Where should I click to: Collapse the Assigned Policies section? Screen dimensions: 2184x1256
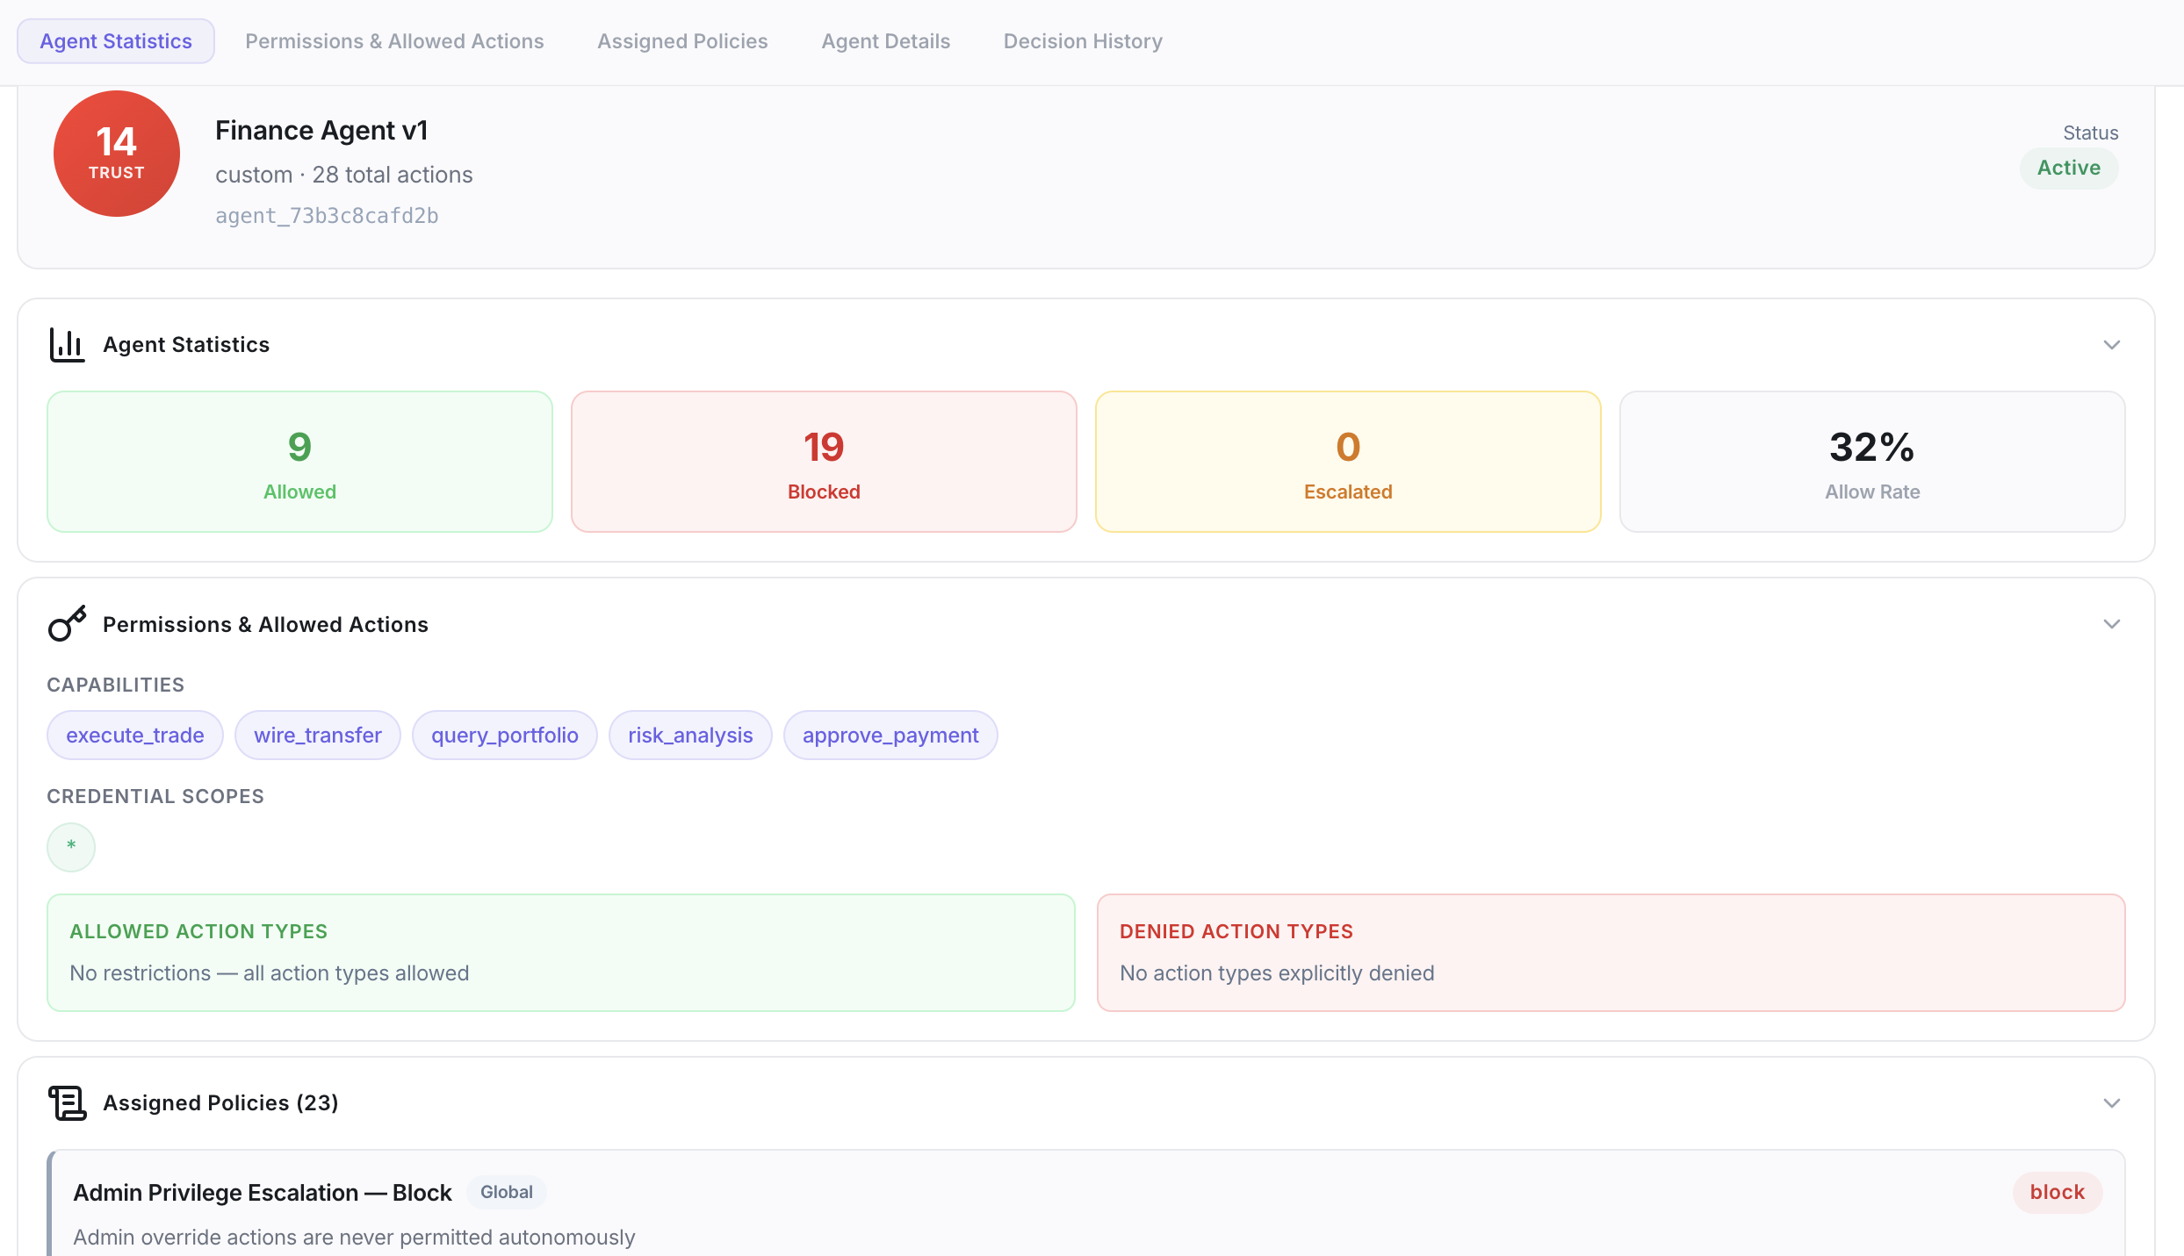tap(2111, 1102)
